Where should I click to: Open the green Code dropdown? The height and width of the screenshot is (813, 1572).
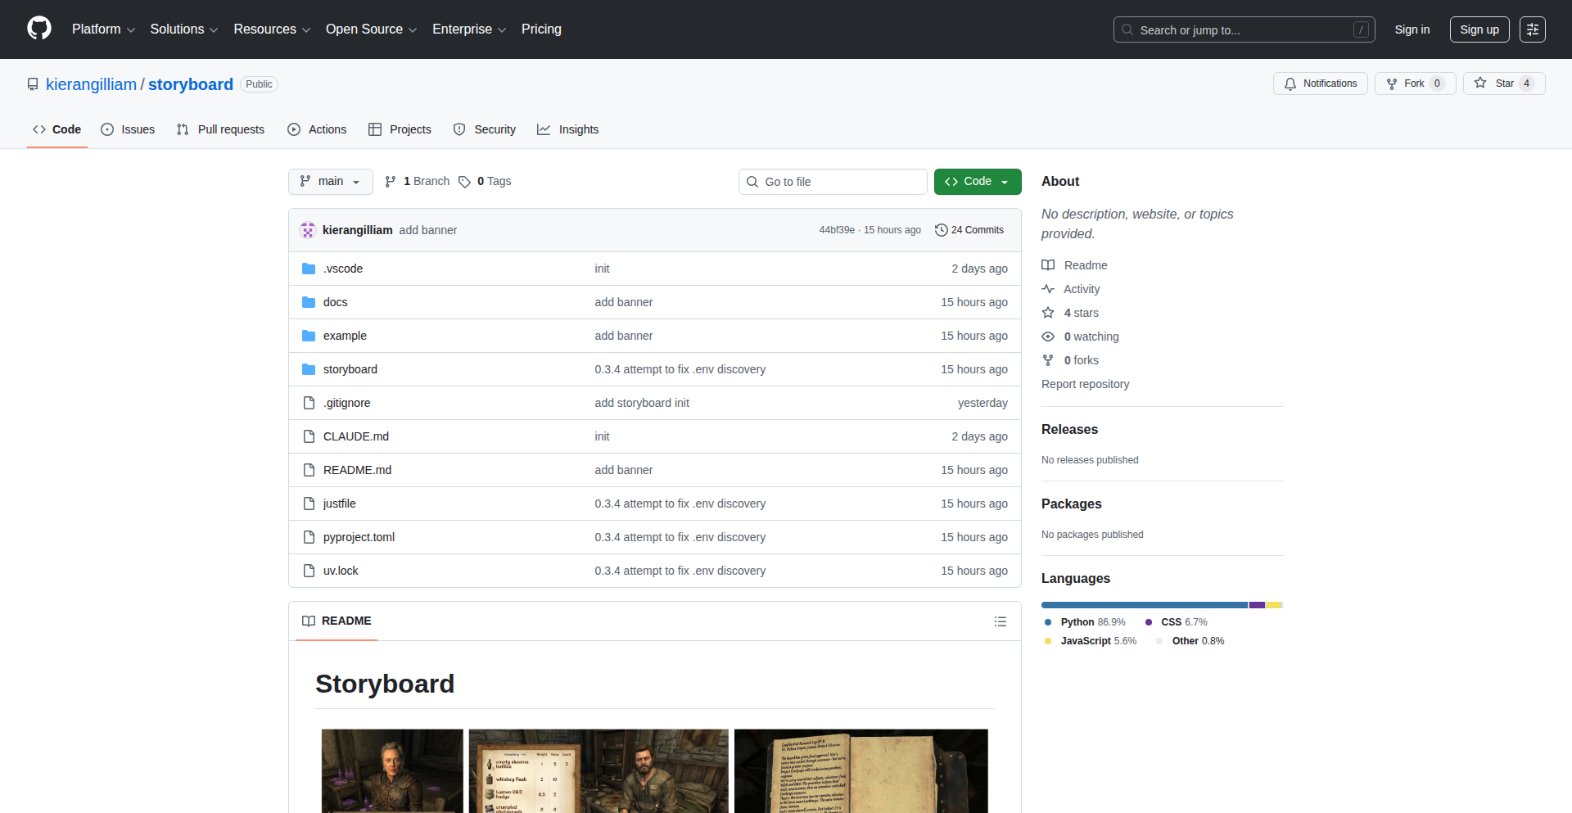coord(977,182)
